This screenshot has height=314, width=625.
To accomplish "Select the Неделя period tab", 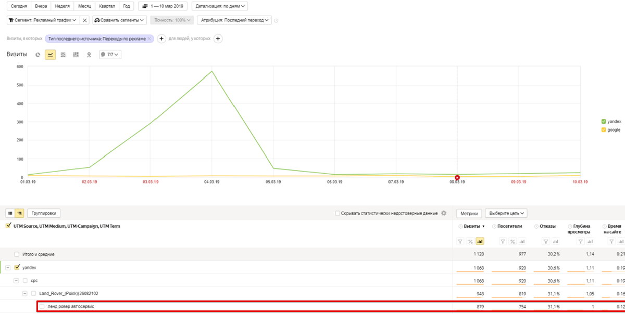I will (x=62, y=6).
